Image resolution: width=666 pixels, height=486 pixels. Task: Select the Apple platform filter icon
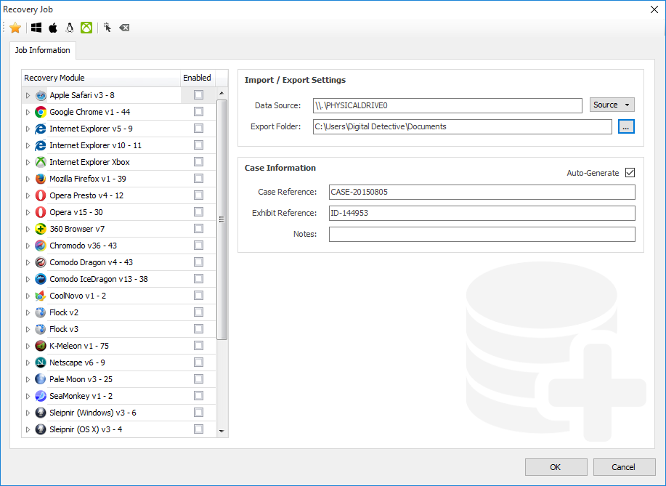53,28
